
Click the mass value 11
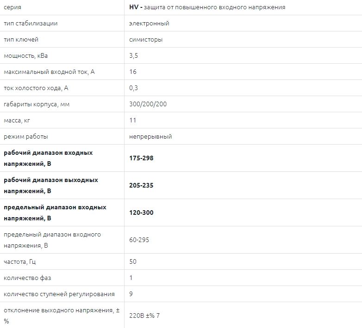coord(132,120)
